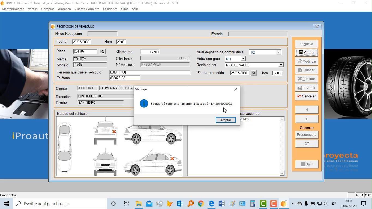Open Outlook from taskbar
Screen dimensions: 372x209
[180, 204]
